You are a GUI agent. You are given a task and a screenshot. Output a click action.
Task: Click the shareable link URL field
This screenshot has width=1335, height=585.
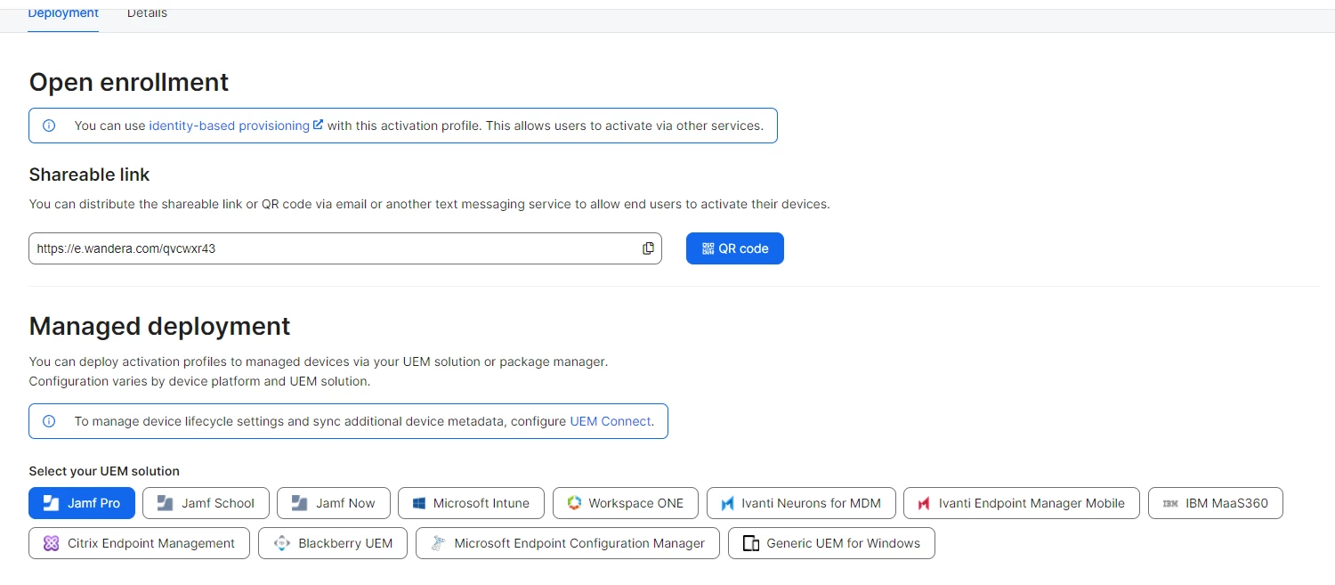click(x=345, y=248)
